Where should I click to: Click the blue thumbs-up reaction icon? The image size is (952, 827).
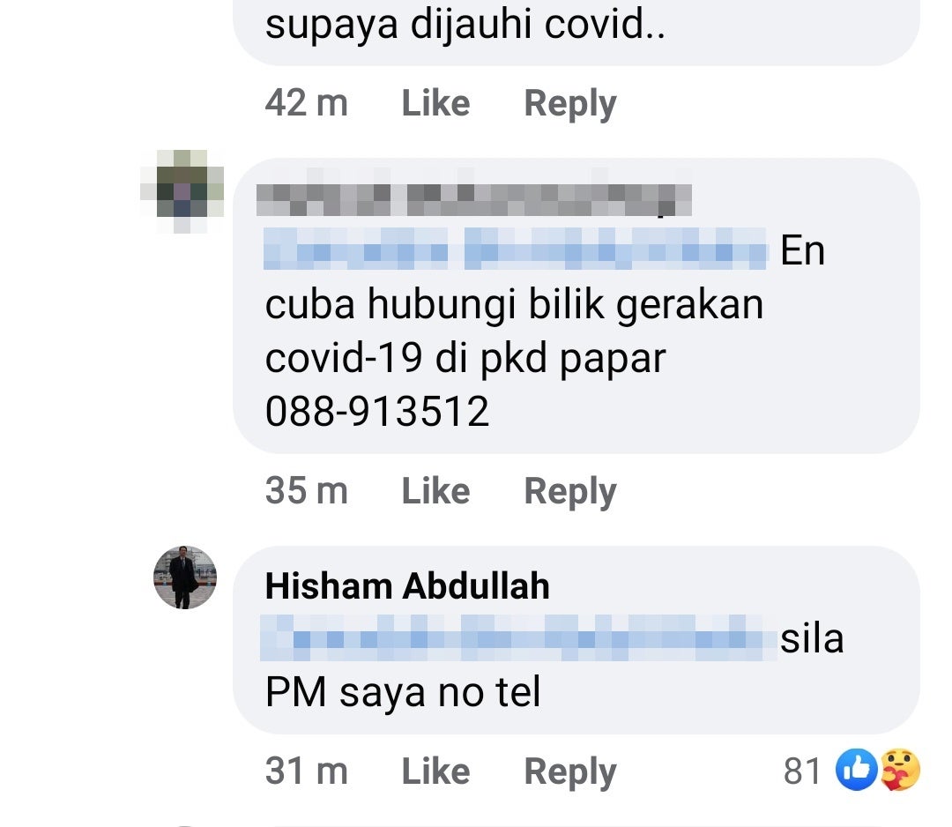click(857, 770)
